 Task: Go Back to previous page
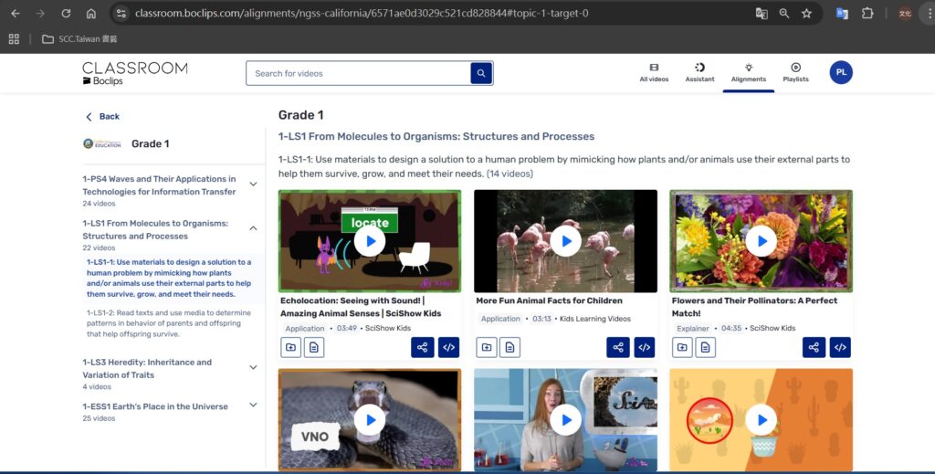click(102, 117)
